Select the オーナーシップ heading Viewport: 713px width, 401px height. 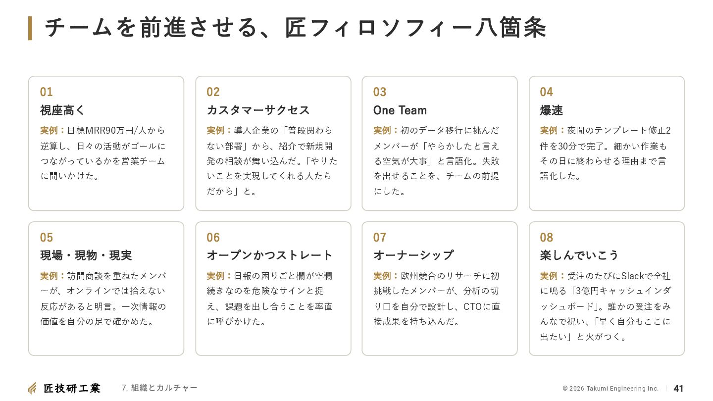tap(413, 255)
